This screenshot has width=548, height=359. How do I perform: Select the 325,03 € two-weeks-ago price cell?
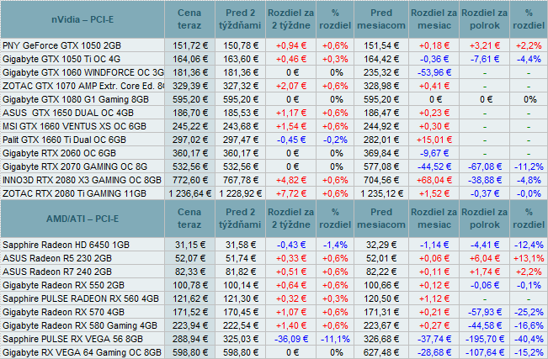click(241, 339)
